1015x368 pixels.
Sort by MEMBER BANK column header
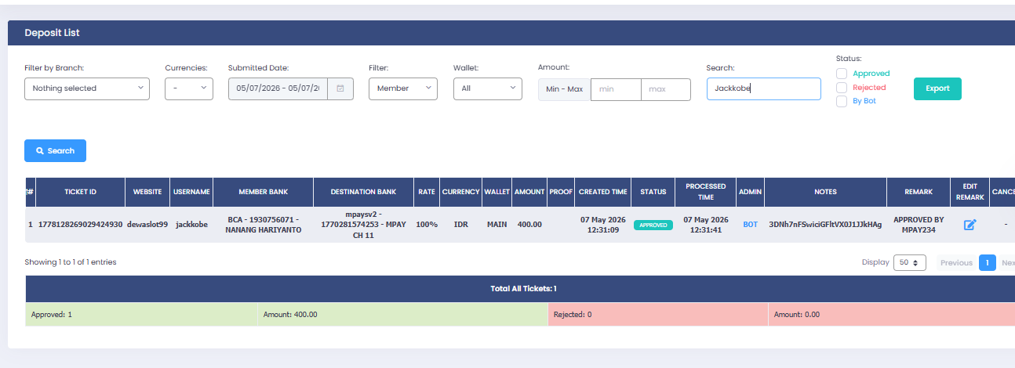click(264, 192)
